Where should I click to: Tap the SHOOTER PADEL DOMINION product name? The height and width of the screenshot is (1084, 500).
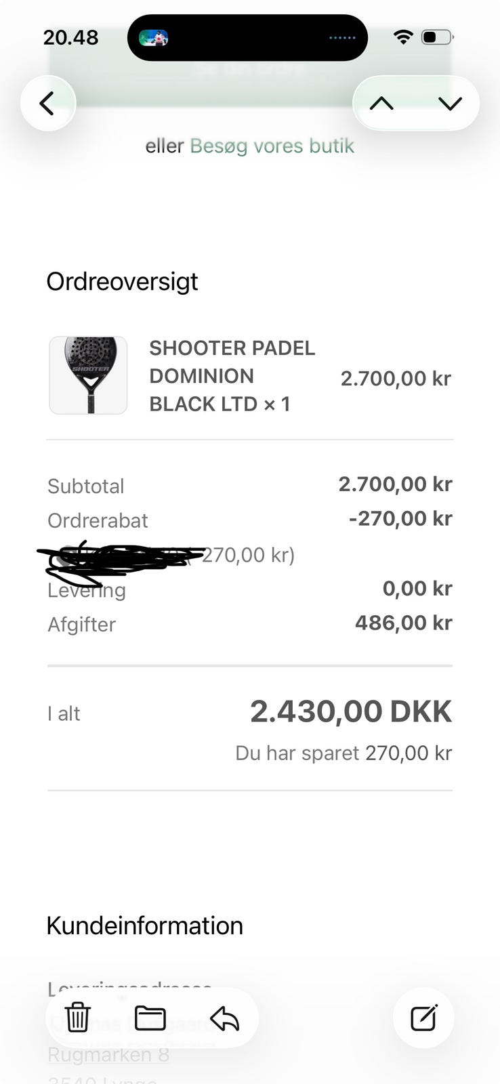tap(232, 375)
